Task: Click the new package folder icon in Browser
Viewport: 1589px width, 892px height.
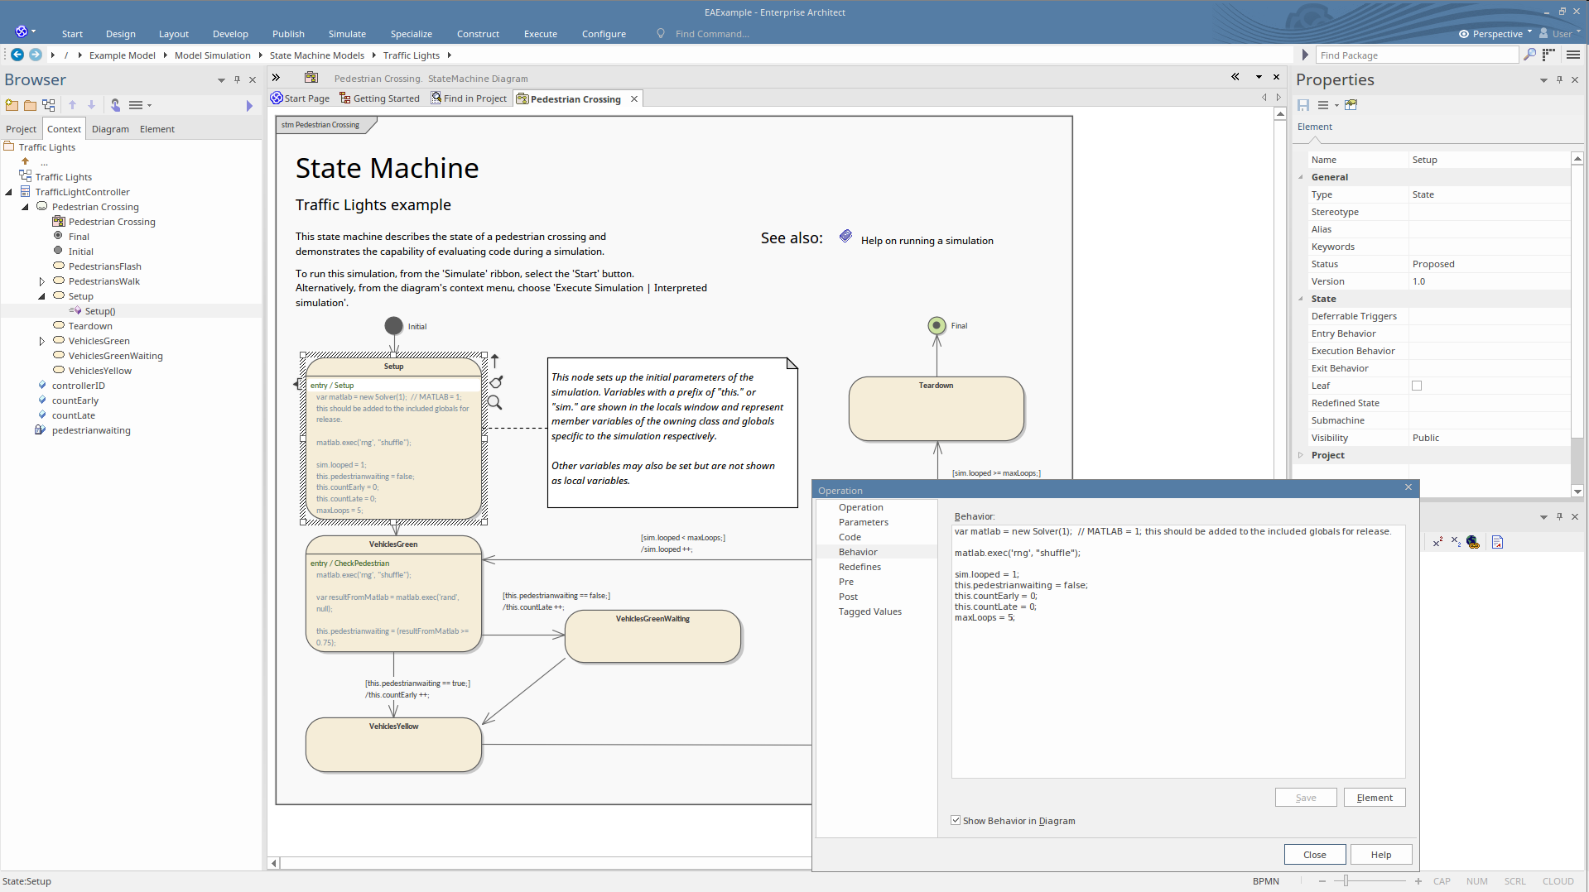Action: [12, 105]
